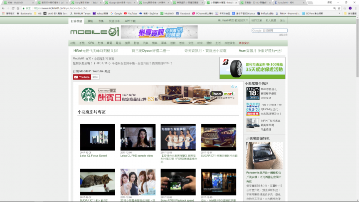Go back with the browser back arrow
Image resolution: width=359 pixels, height=202 pixels.
click(3, 8)
